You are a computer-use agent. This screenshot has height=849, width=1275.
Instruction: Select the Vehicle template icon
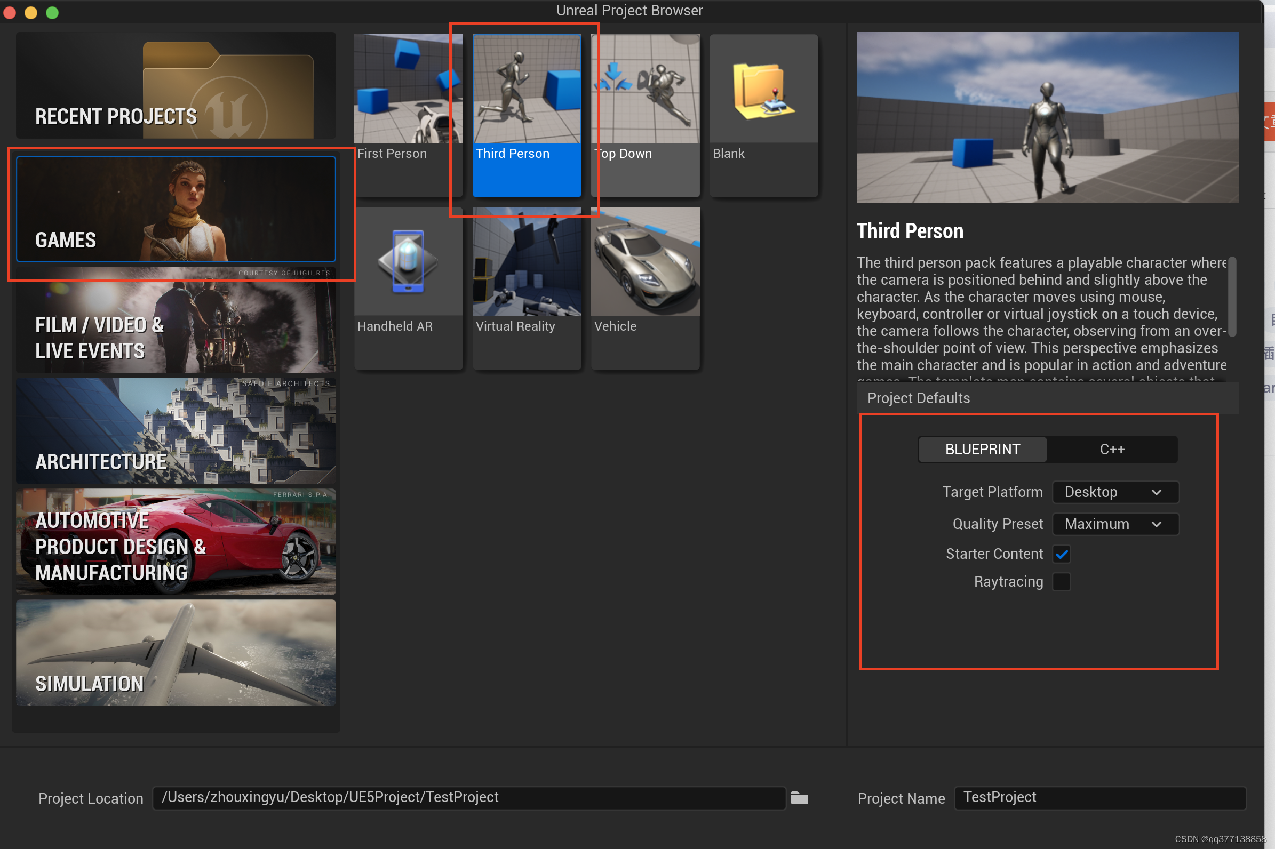coord(645,261)
